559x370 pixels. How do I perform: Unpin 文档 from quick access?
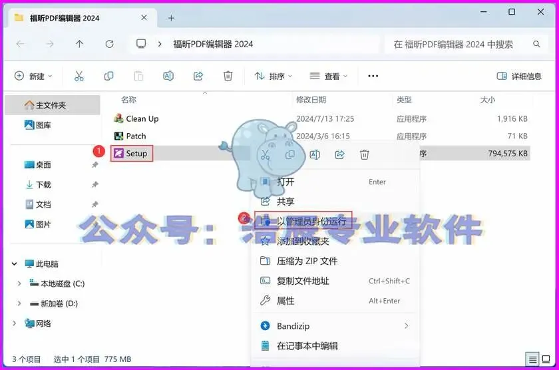pos(94,204)
